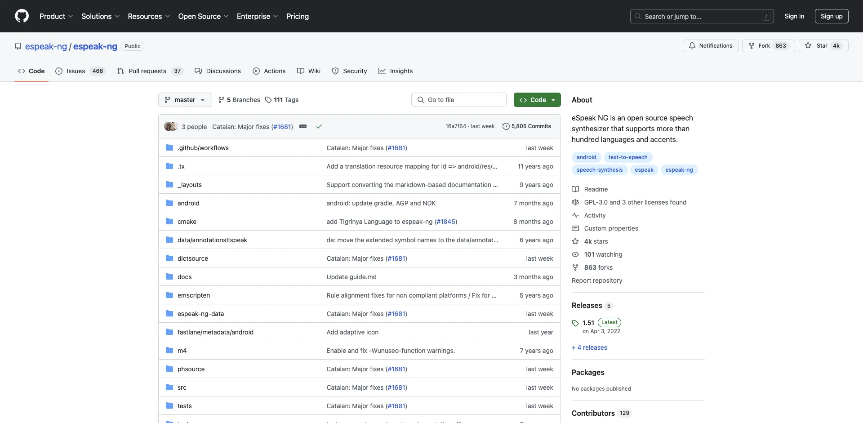The width and height of the screenshot is (863, 423).
Task: Open the Pricing link
Action: [x=298, y=16]
